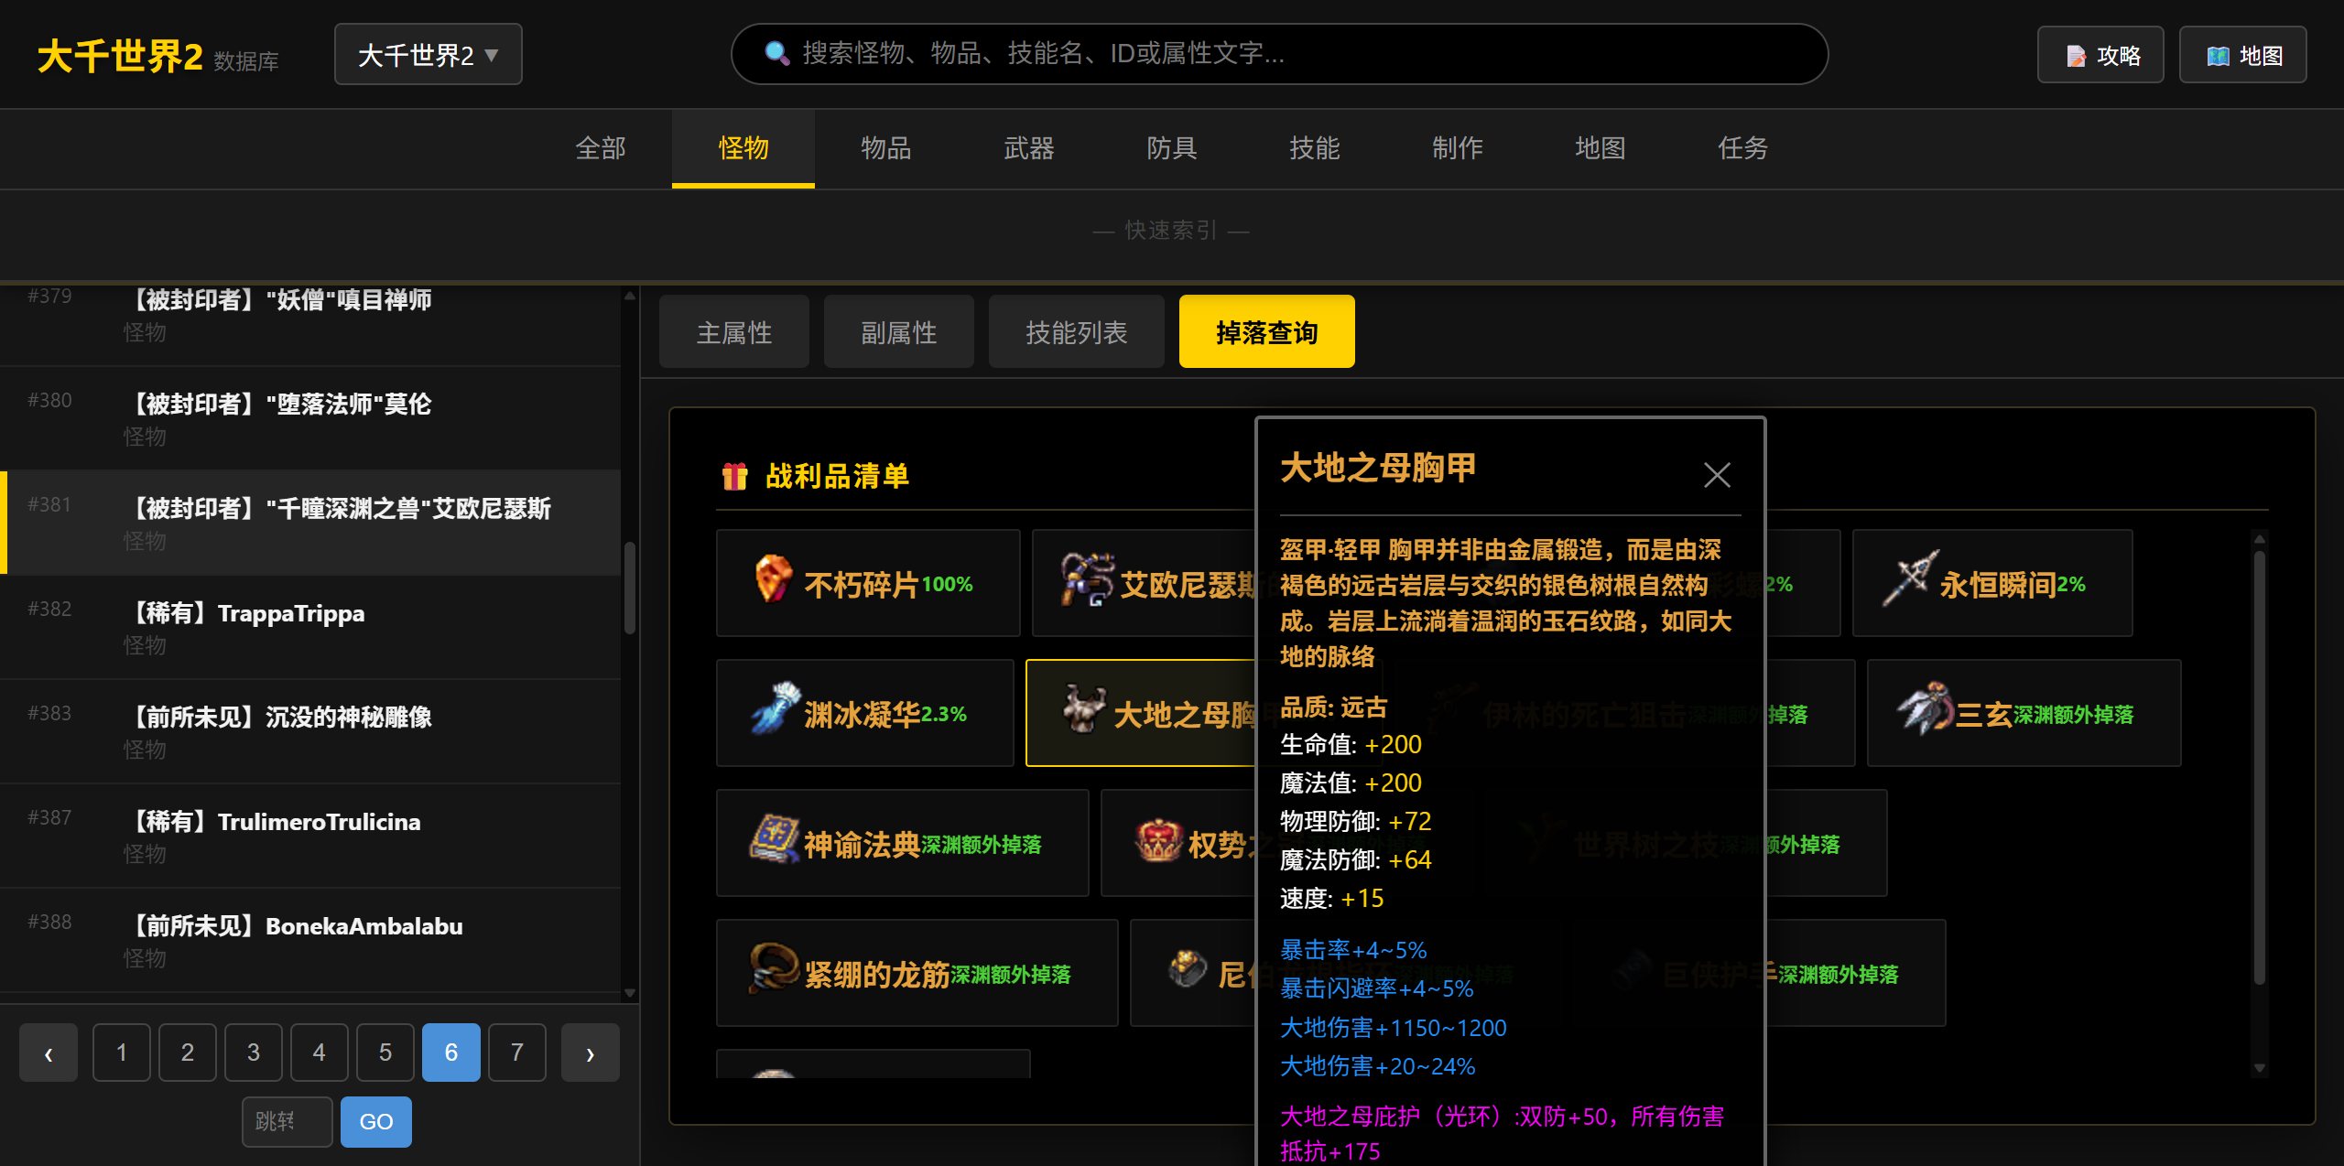Click loot list scroll up arrow
Image resolution: width=2344 pixels, height=1166 pixels.
(x=2259, y=539)
